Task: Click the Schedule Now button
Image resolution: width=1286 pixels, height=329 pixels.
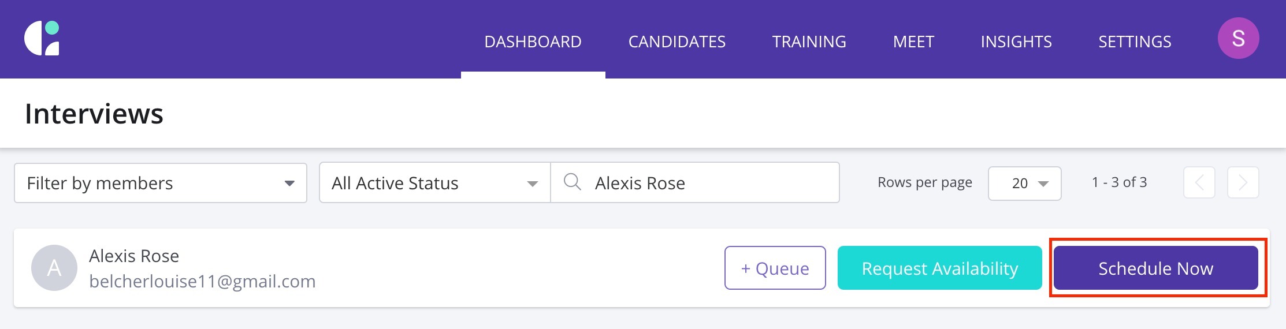Action: 1155,268
